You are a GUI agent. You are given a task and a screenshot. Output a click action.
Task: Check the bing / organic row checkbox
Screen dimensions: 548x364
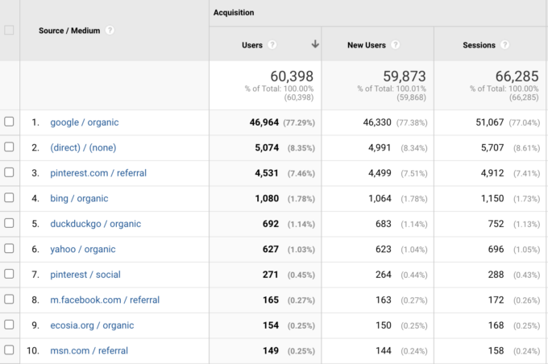tap(9, 198)
